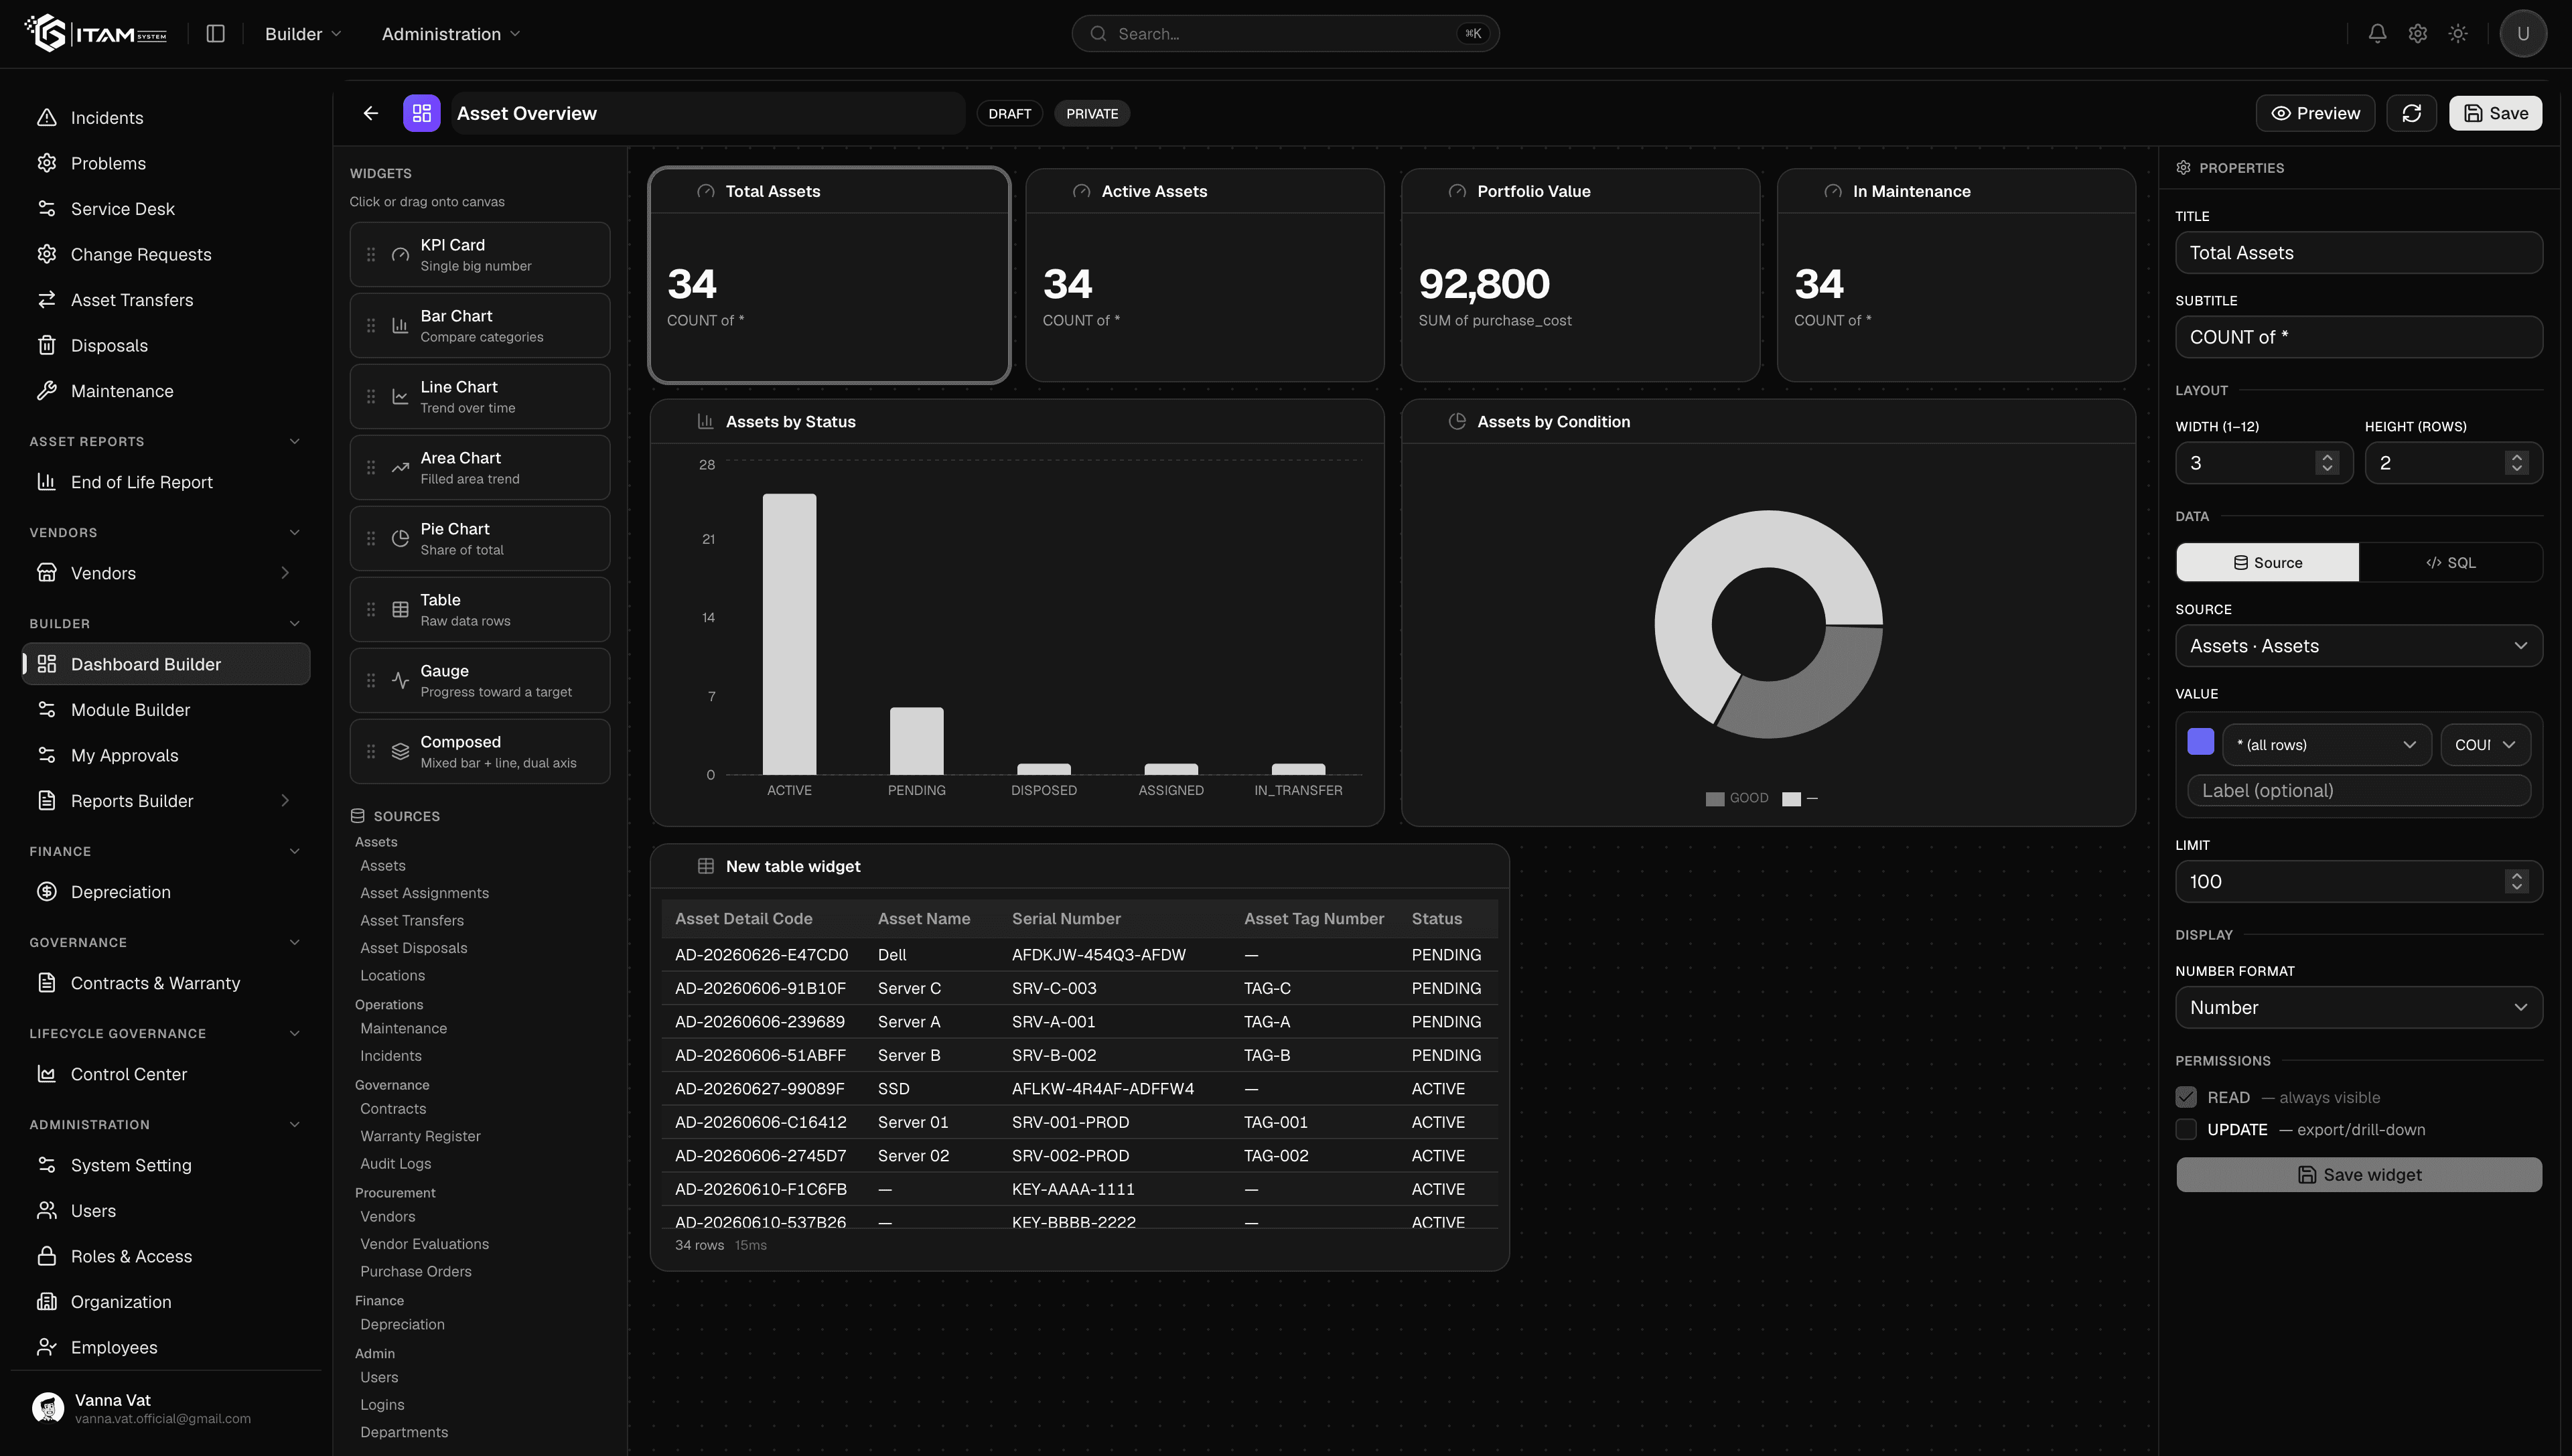The width and height of the screenshot is (2572, 1456).
Task: Select Asset Assignments under Sources
Action: click(424, 893)
